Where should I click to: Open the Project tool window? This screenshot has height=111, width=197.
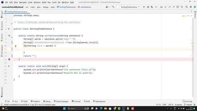[2, 14]
